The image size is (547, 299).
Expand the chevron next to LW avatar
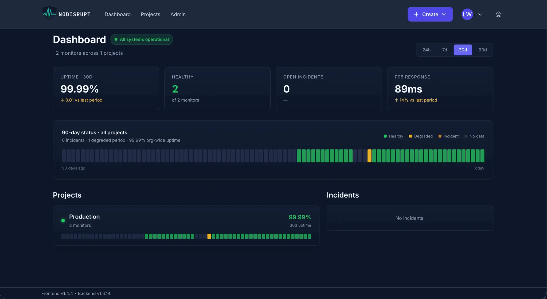point(480,14)
